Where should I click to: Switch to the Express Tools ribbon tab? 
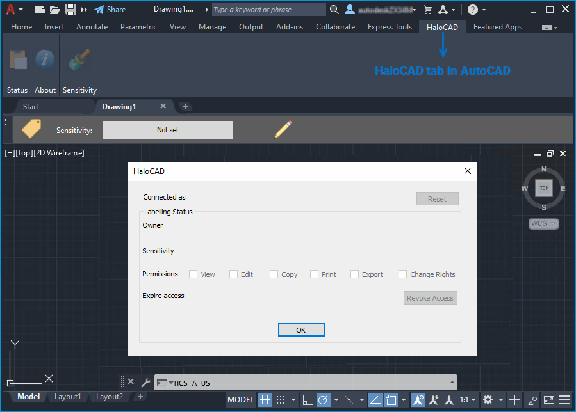pyautogui.click(x=390, y=27)
